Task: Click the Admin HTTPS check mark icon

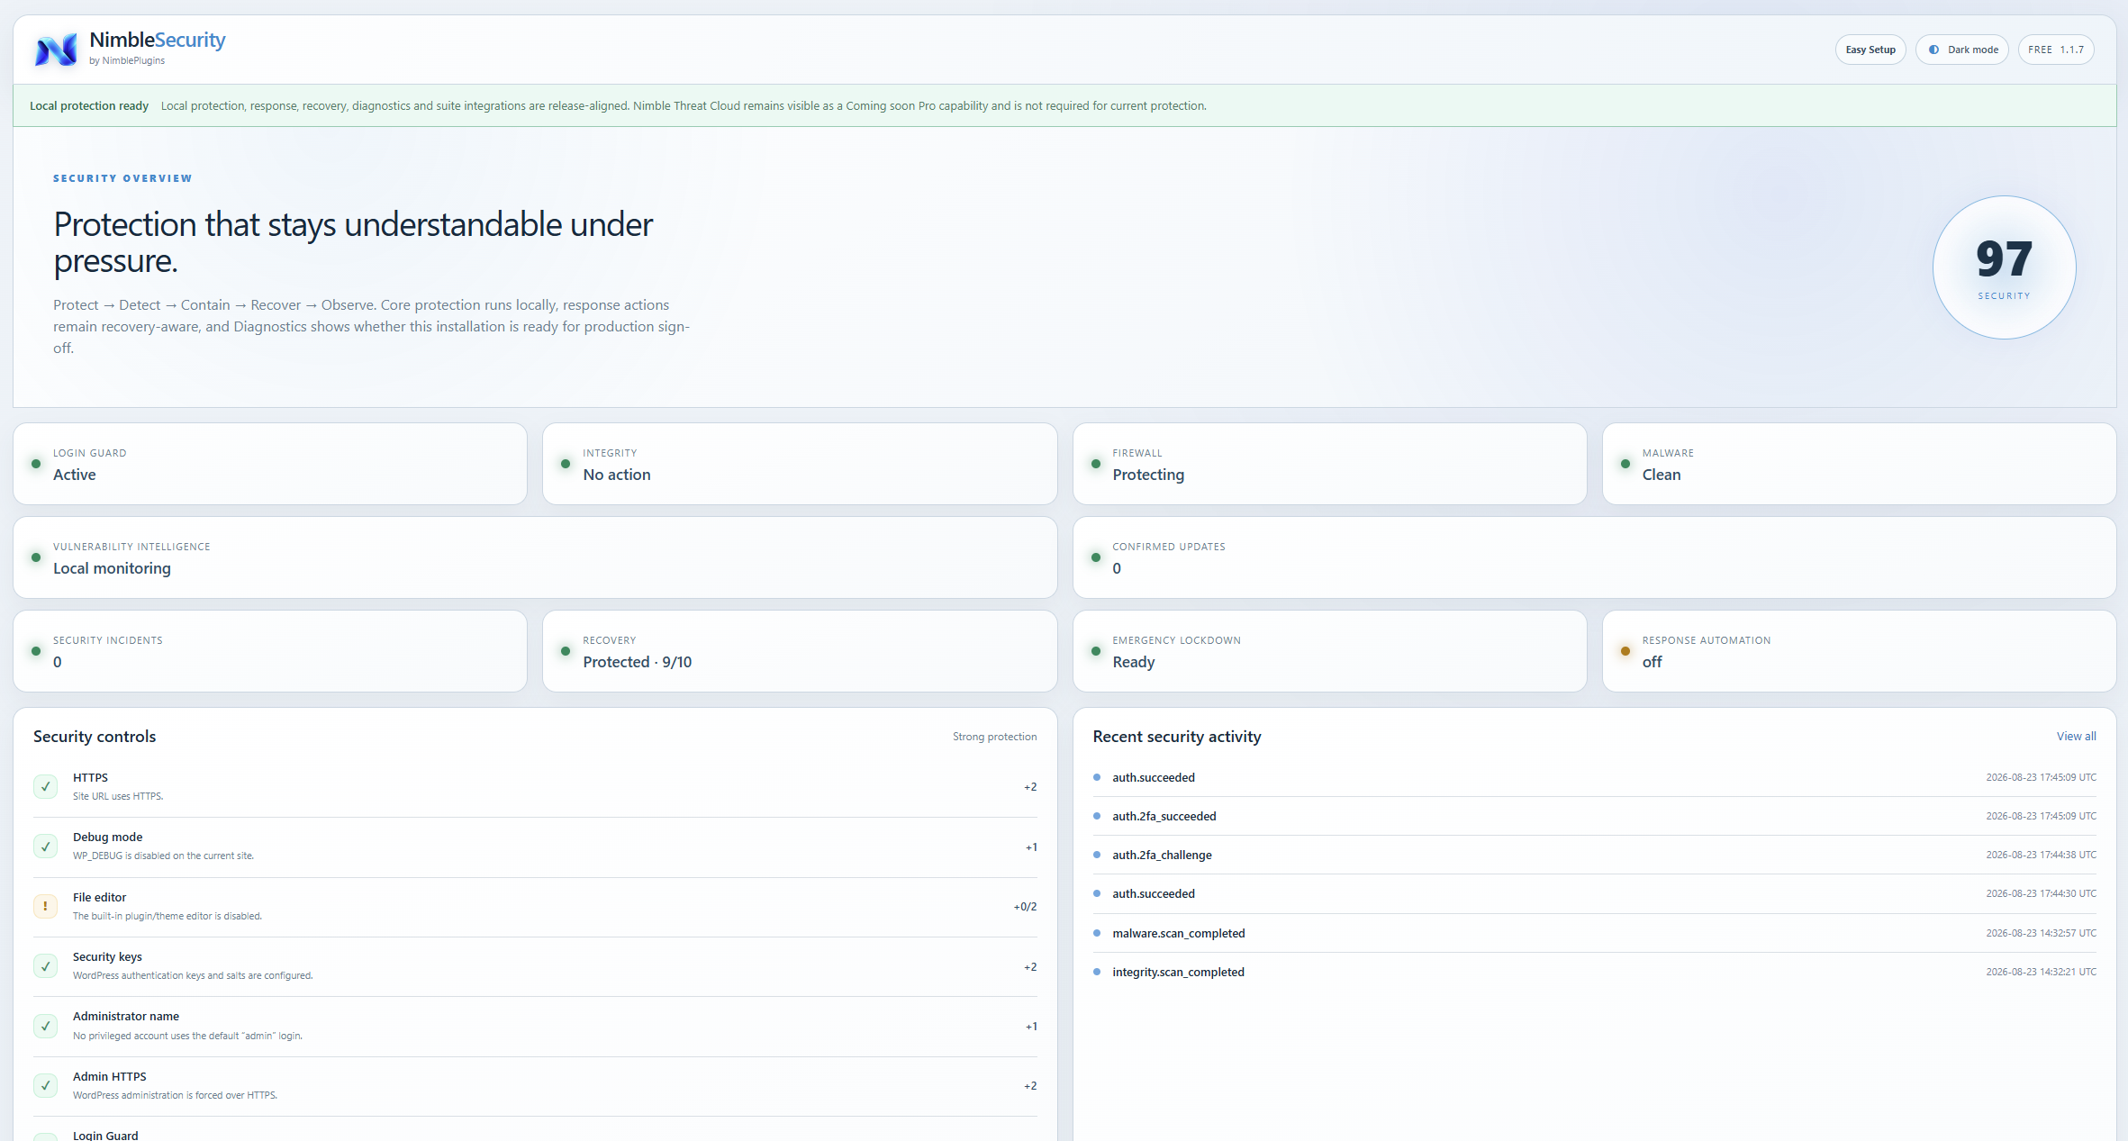Action: click(x=45, y=1085)
